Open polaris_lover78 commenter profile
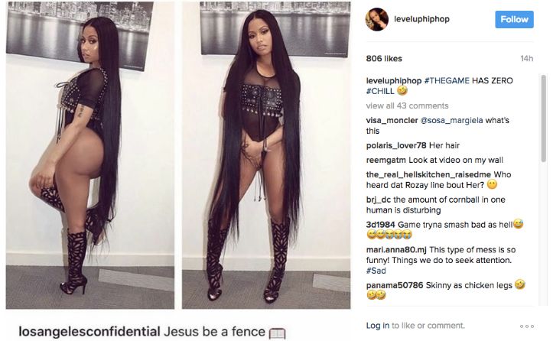This screenshot has width=553, height=341. (396, 145)
